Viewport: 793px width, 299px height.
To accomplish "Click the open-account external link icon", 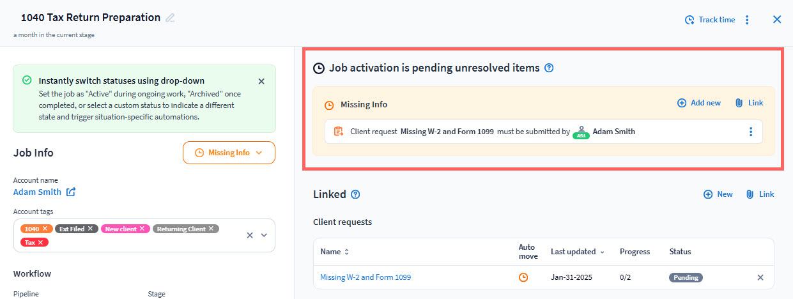I will click(x=71, y=192).
